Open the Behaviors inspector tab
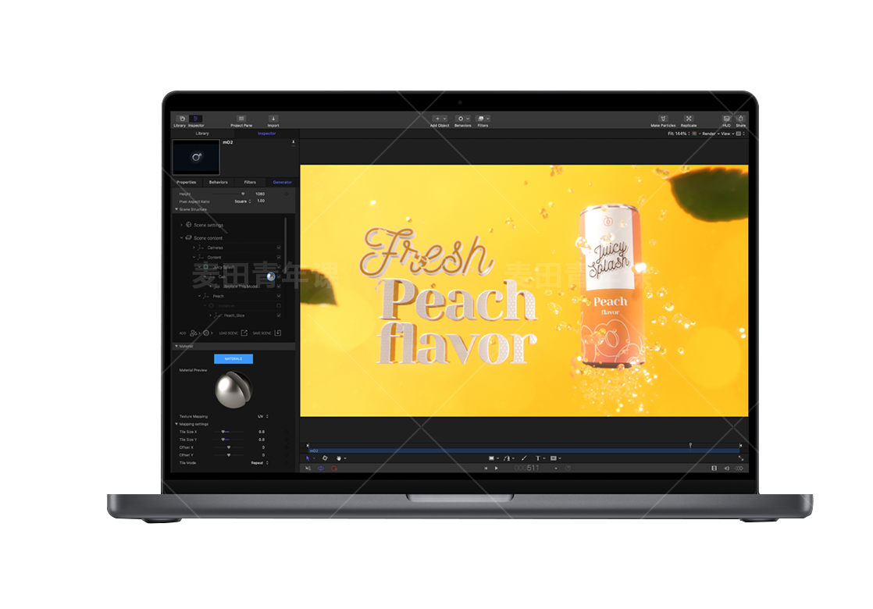This screenshot has height=609, width=873. [219, 182]
